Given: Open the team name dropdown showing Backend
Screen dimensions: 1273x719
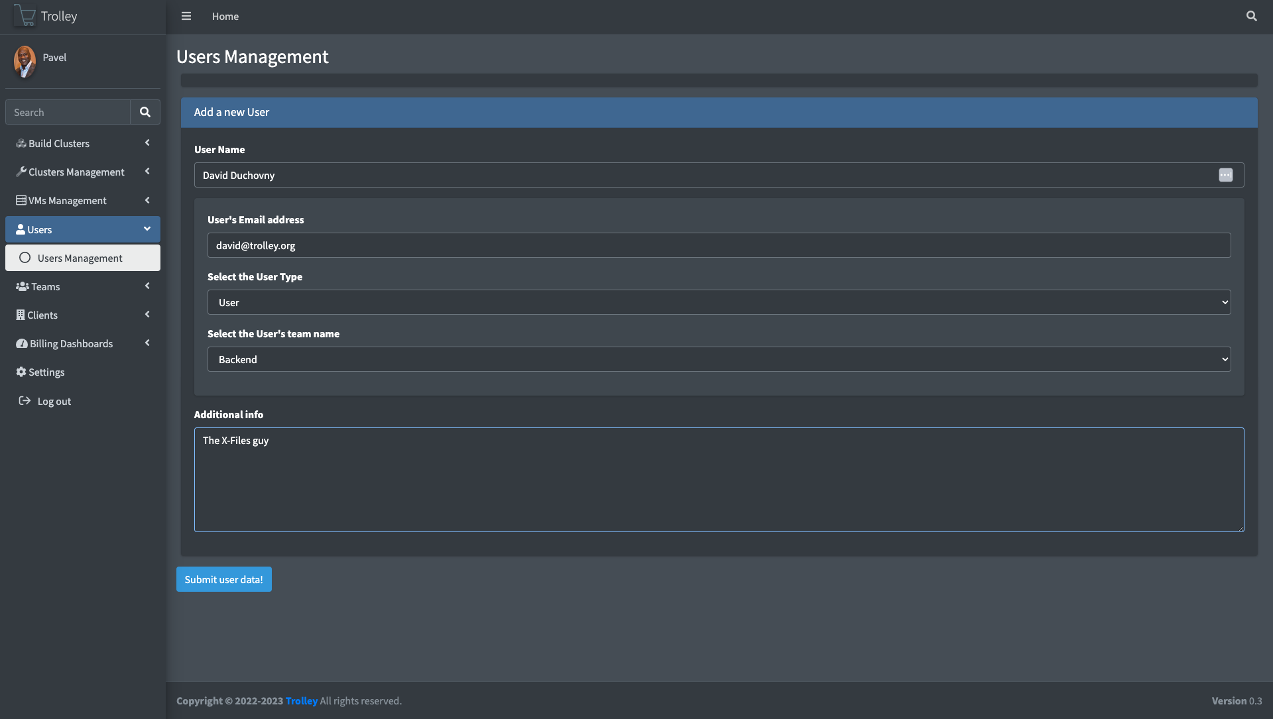Looking at the screenshot, I should (x=719, y=359).
